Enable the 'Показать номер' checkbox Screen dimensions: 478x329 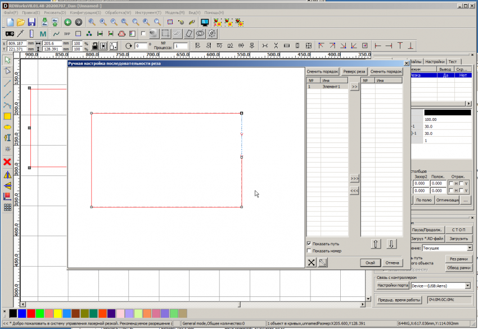309,251
